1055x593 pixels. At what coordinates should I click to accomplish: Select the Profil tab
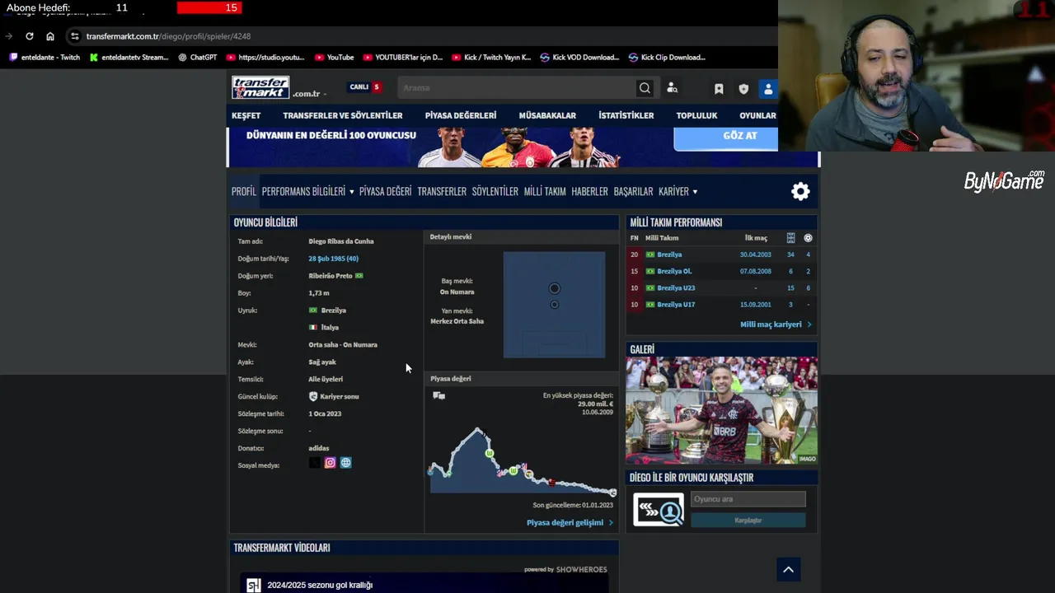[x=243, y=191]
